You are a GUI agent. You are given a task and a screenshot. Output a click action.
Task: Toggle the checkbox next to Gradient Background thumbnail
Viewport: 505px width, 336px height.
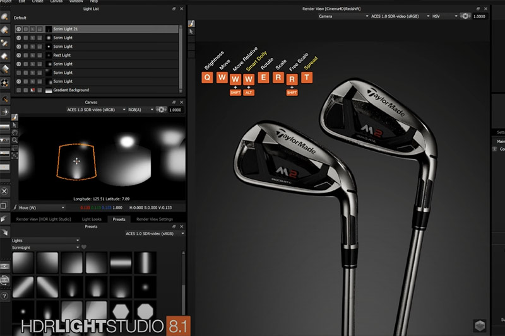40,90
